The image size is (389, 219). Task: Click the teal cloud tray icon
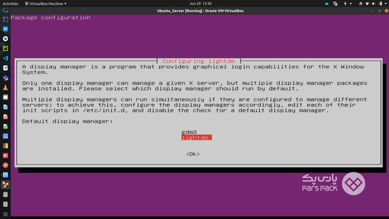pyautogui.click(x=327, y=4)
